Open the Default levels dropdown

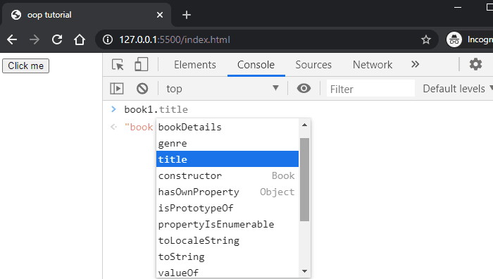tap(458, 89)
